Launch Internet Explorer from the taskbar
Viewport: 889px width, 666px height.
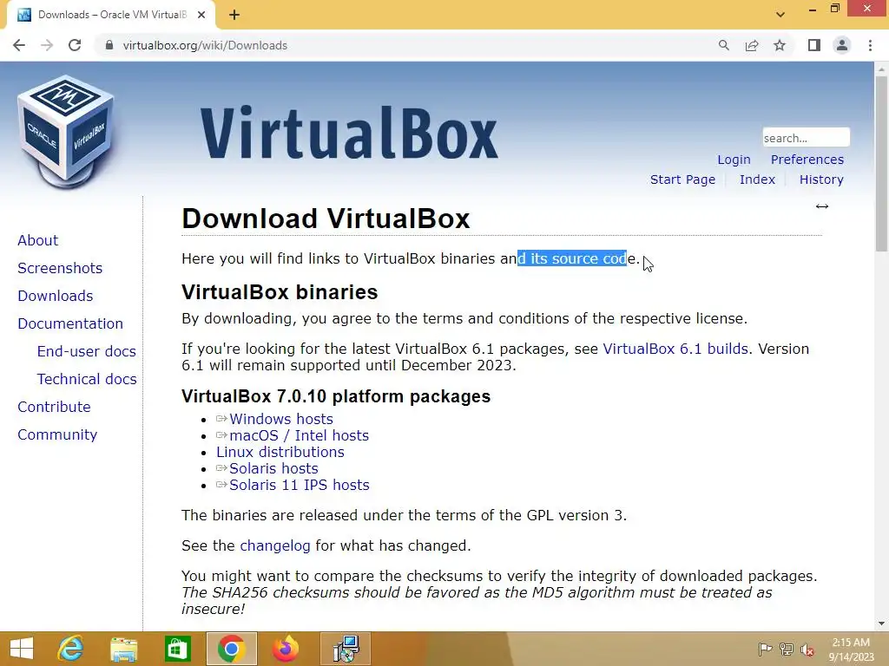(71, 649)
